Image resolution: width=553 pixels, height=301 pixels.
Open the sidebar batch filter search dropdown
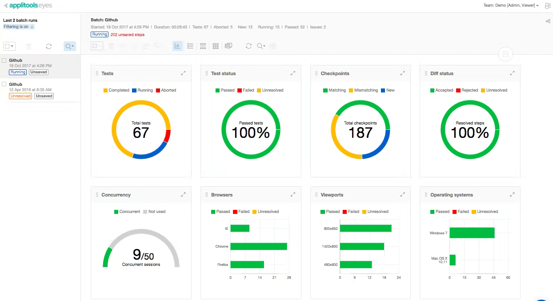point(70,46)
